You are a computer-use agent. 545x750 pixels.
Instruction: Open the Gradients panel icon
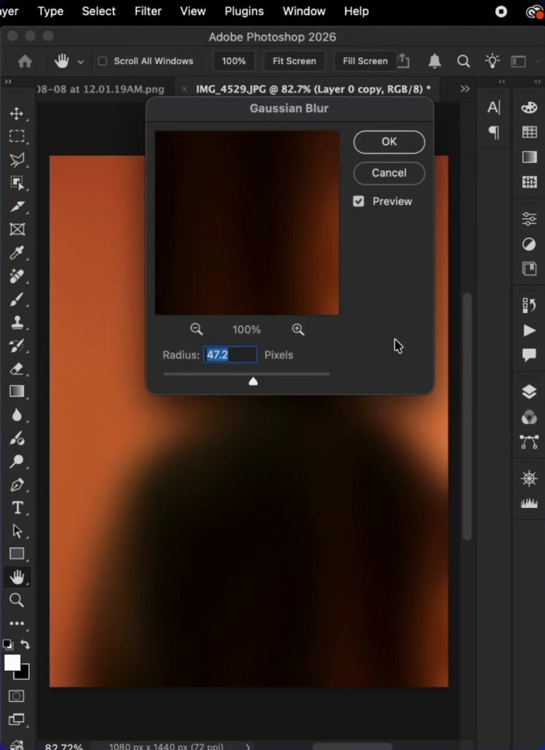click(529, 157)
